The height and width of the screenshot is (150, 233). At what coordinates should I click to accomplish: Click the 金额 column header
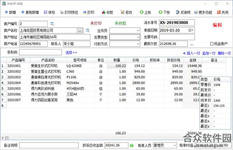point(193,60)
